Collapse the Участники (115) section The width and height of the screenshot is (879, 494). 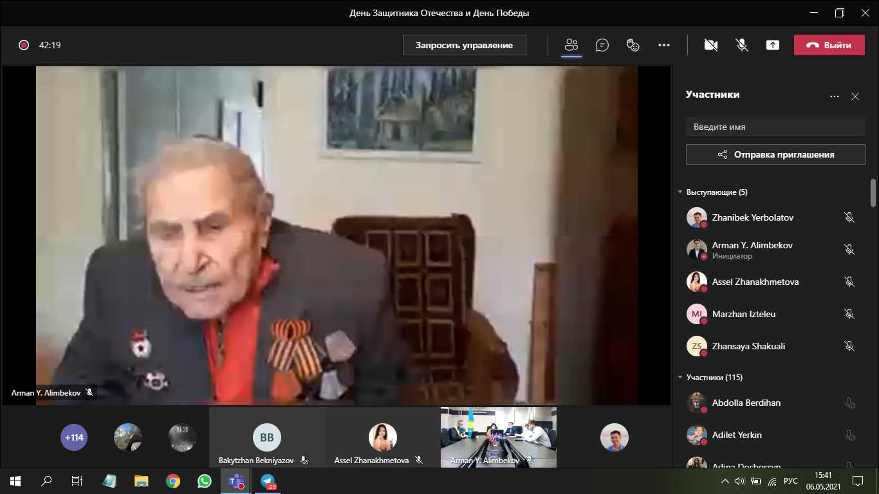click(680, 378)
